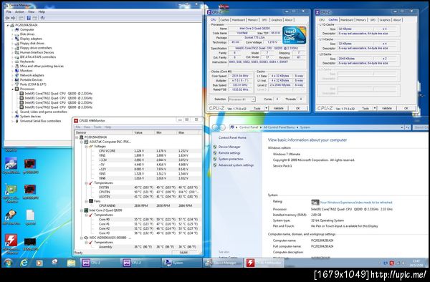Click the Windows Start orb
This screenshot has width=430, height=282.
(x=8, y=263)
